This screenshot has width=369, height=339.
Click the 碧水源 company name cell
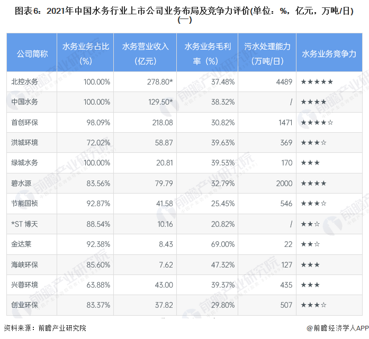21,184
